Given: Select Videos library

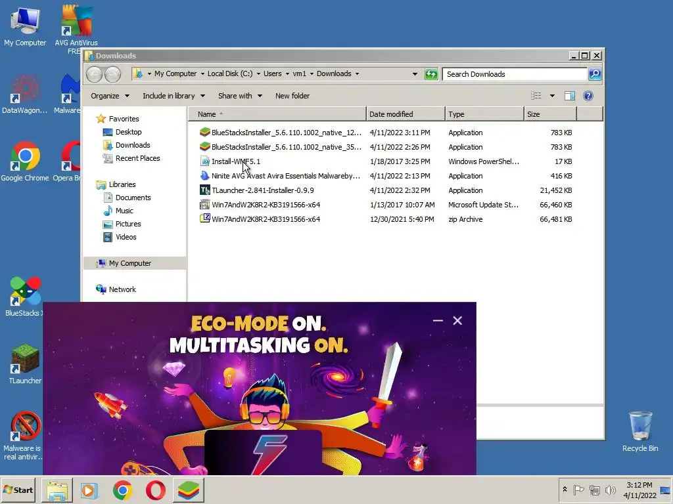Looking at the screenshot, I should pyautogui.click(x=126, y=237).
